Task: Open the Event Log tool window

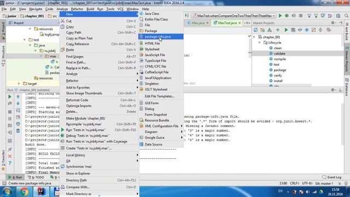Action: click(332, 177)
